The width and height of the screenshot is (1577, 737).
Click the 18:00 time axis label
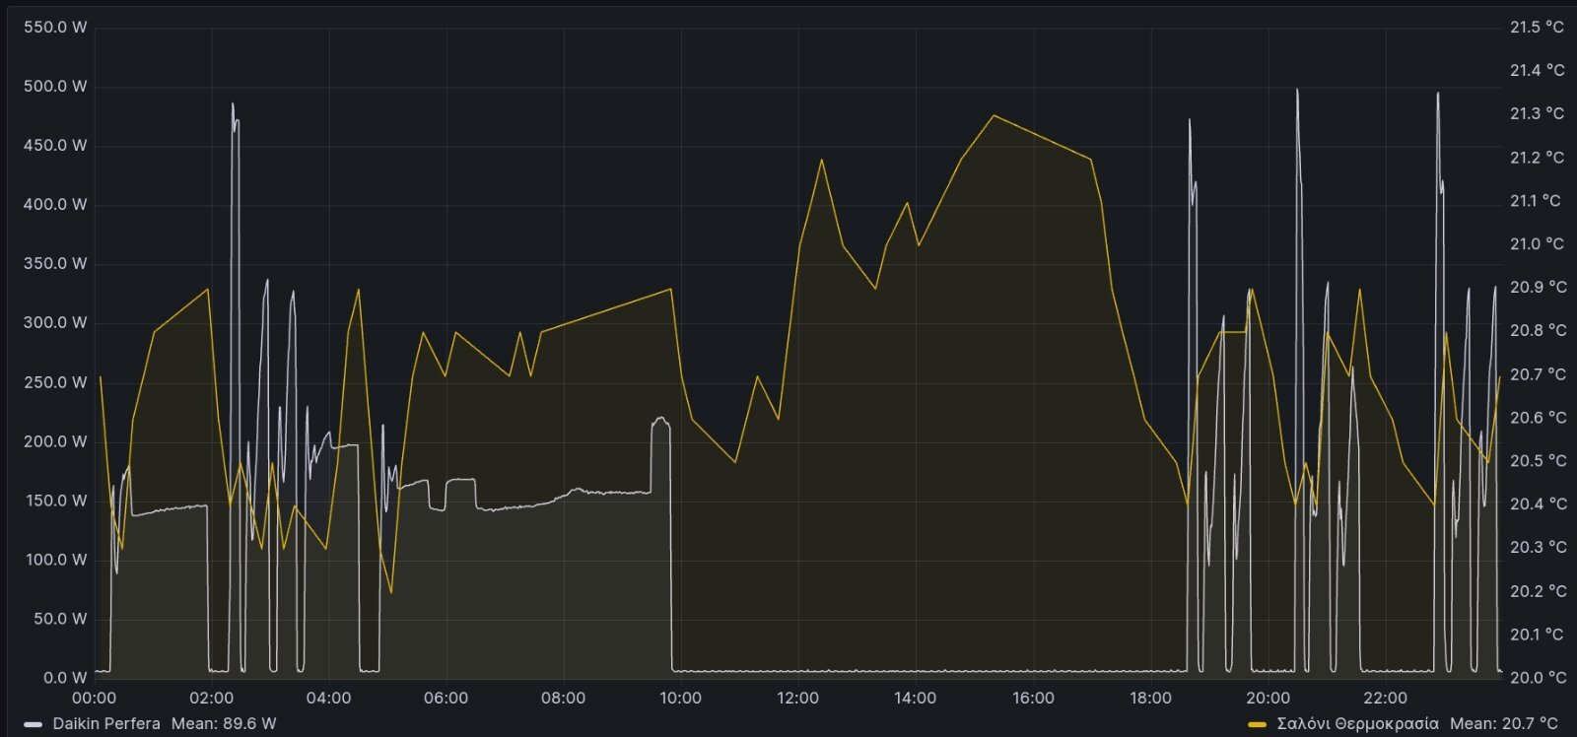pos(1150,698)
